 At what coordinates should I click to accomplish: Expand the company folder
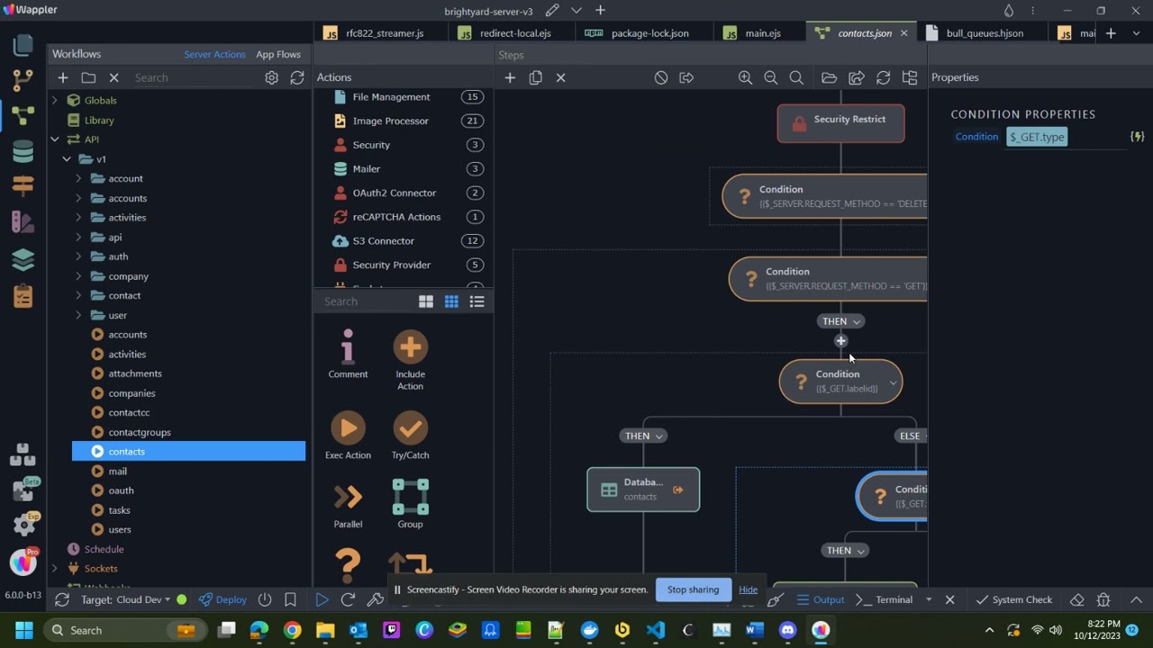(78, 276)
